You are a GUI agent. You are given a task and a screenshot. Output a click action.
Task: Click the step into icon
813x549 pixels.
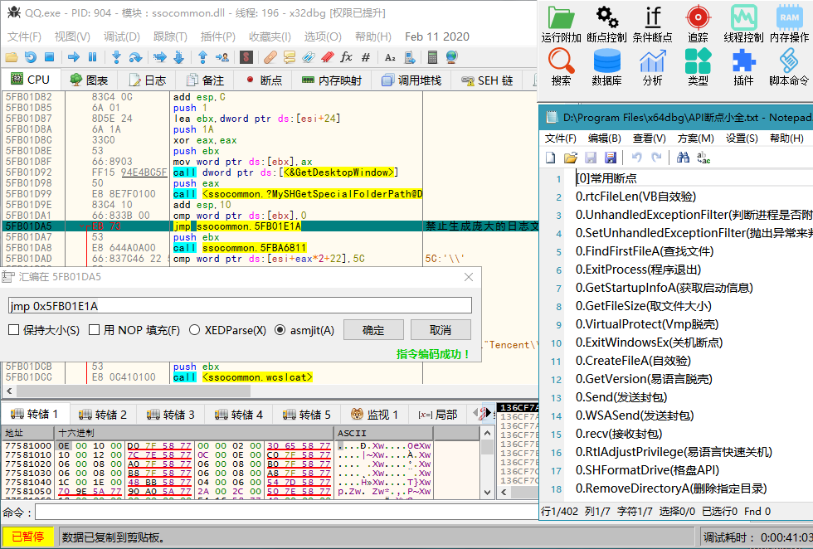click(116, 57)
